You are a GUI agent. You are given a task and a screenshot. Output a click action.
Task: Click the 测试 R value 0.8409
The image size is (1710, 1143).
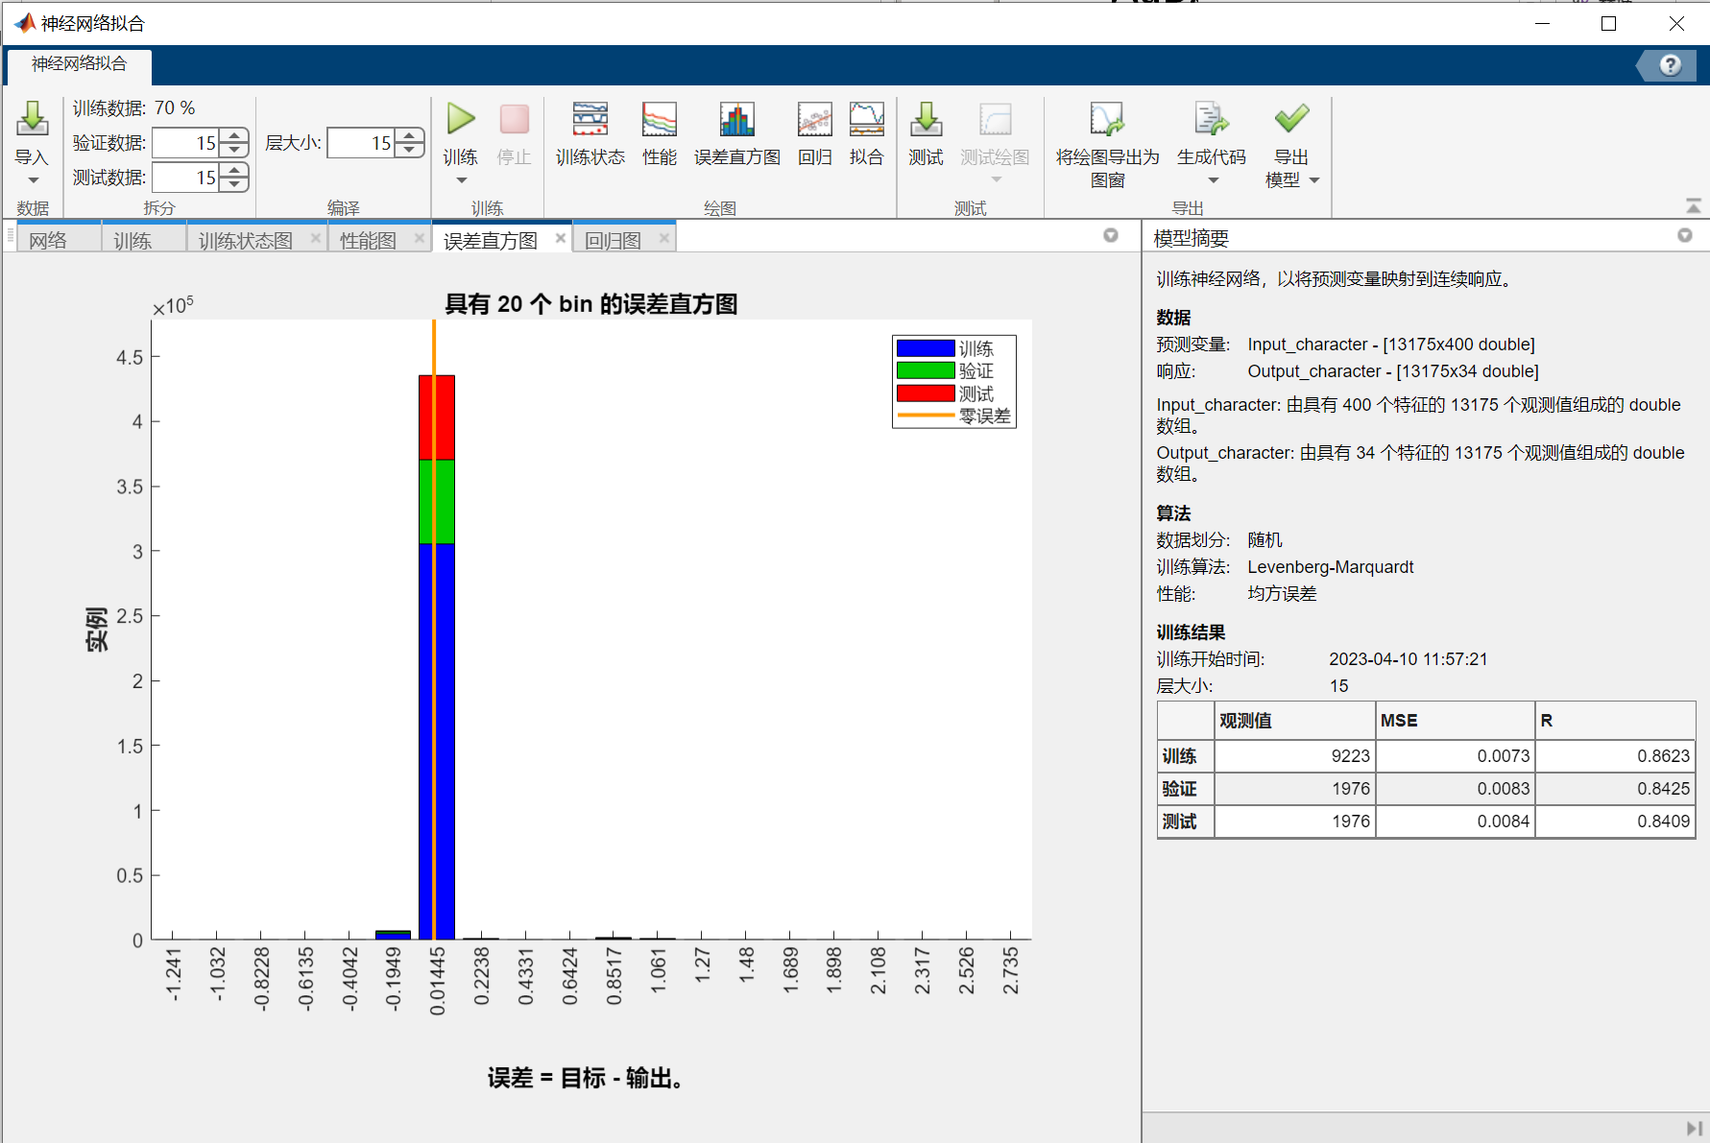[x=1663, y=822]
